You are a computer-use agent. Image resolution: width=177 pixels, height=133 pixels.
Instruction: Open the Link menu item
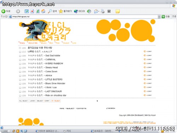pyautogui.click(x=74, y=43)
